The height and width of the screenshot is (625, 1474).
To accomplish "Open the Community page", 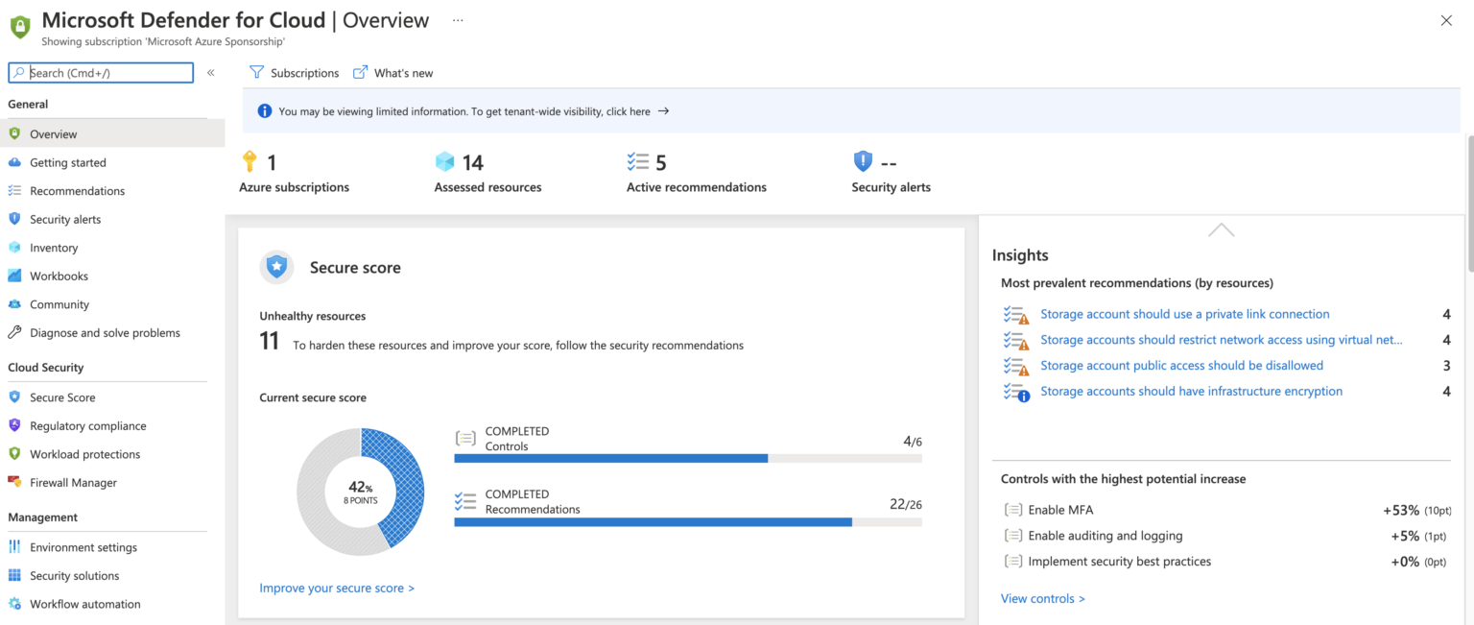I will tap(60, 304).
